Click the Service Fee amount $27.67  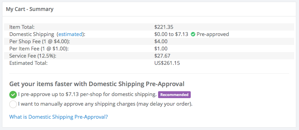162,56
